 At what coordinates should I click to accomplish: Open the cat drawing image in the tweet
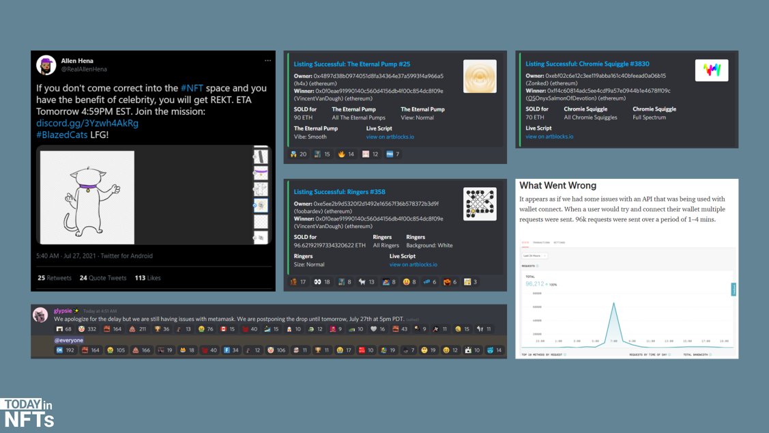point(87,197)
